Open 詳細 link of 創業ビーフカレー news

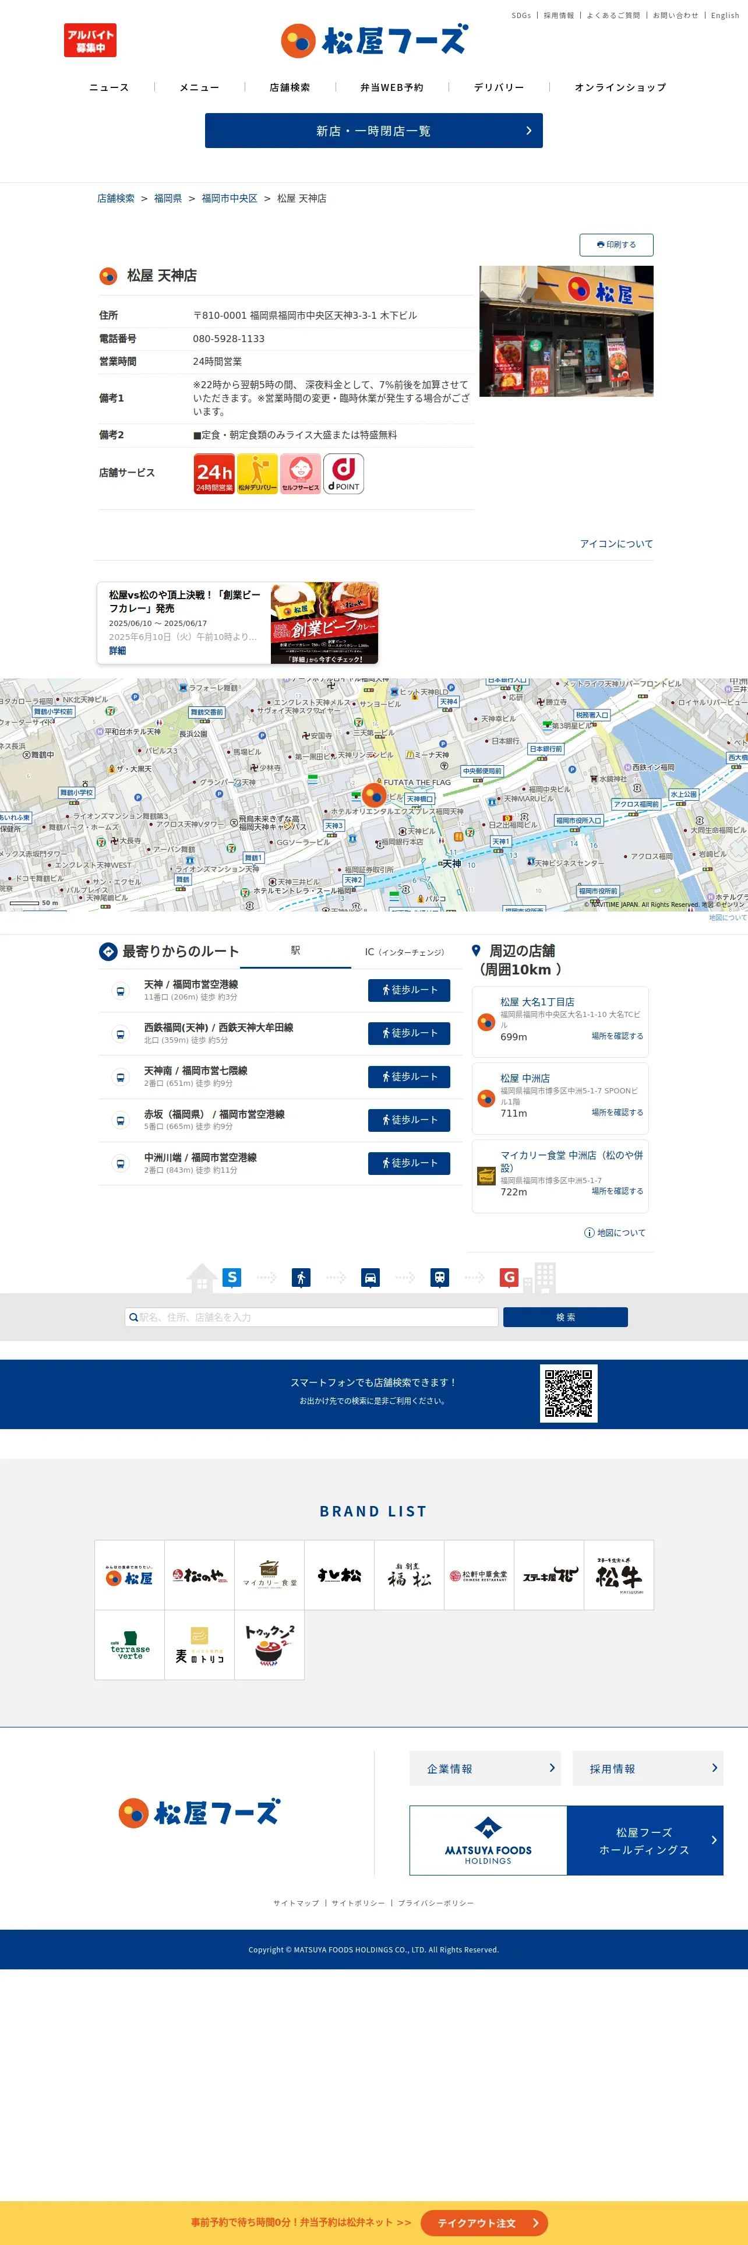tap(118, 651)
